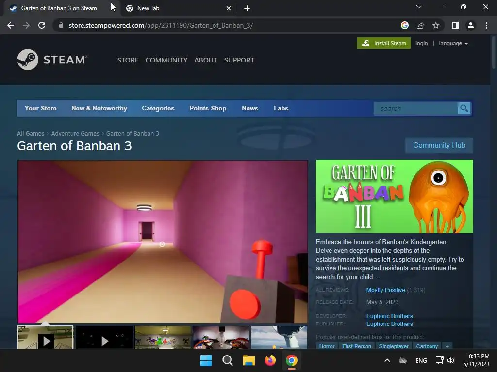Click SUPPORT in Steam header
The image size is (497, 372).
click(x=239, y=60)
